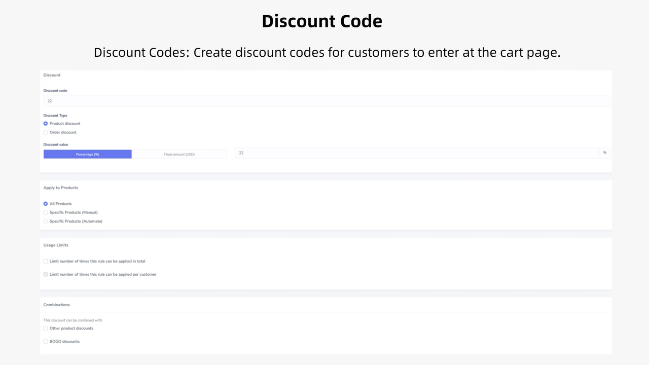Select the Order discount radio button
The width and height of the screenshot is (649, 365).
[x=46, y=132]
